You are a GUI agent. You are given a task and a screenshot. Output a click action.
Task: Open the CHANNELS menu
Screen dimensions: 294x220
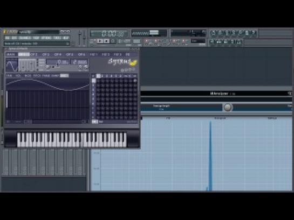click(x=25, y=38)
